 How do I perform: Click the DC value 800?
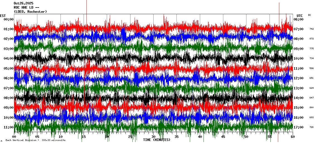click(x=311, y=108)
